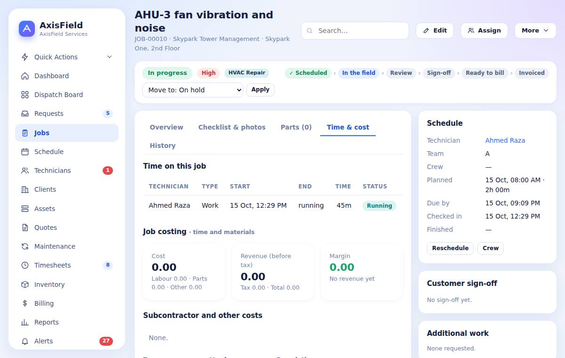Click the Edit button
Viewport: 565px width, 358px height.
(435, 31)
